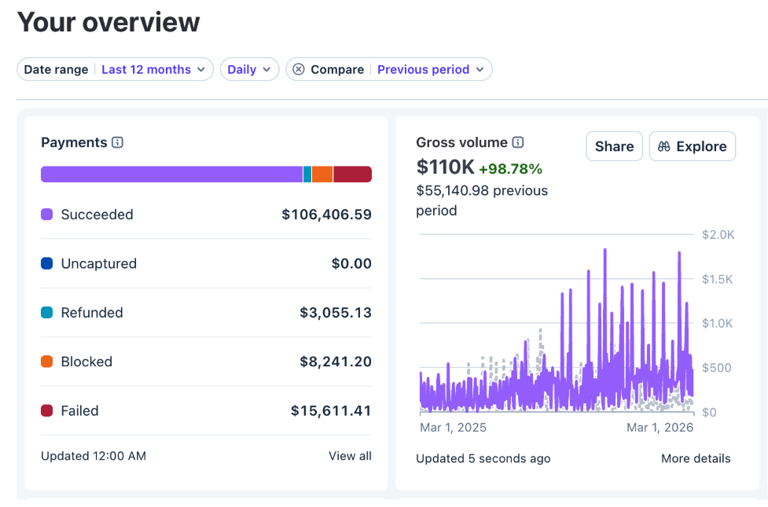Click the blue Uncaptured legend square
768x507 pixels.
click(47, 263)
